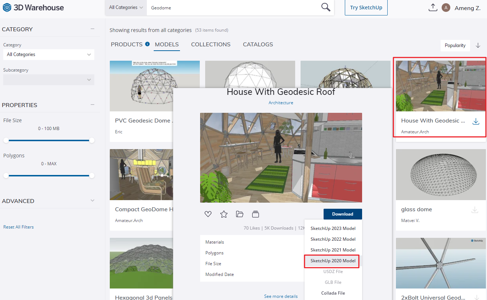Image resolution: width=487 pixels, height=300 pixels.
Task: Open the All Categories search dropdown
Action: [126, 8]
